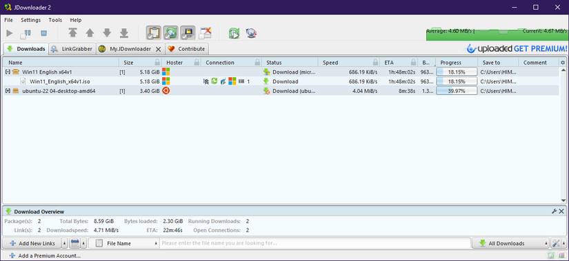The image size is (569, 261).
Task: Click the 39.97% progress bar of ubuntu package
Action: 457,91
